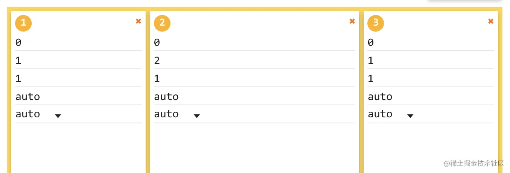Click the 0 value field in item 3
Viewport: 510px width, 173px height.
(430, 43)
